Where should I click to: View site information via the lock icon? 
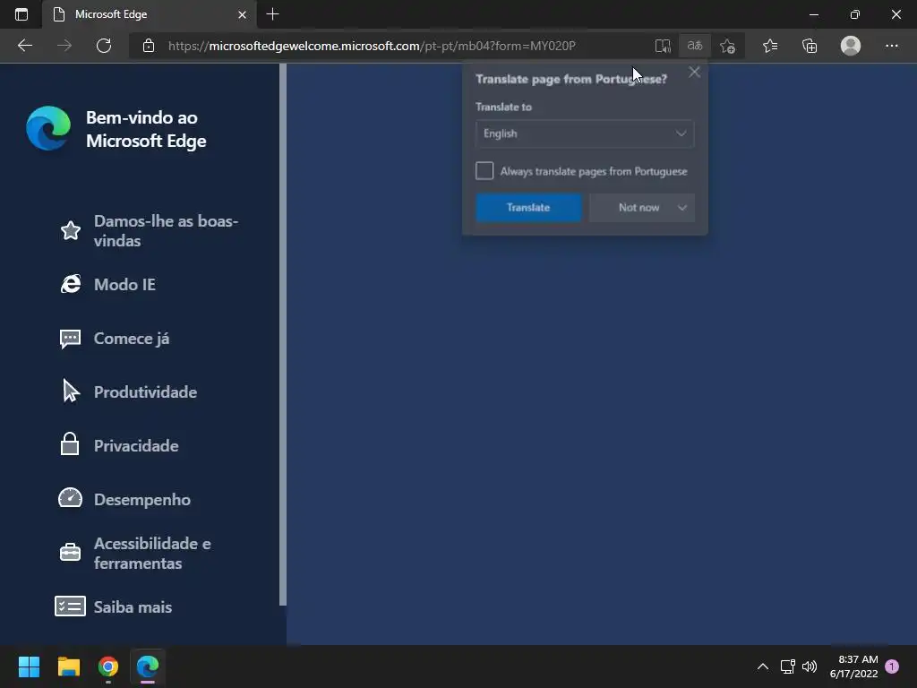pyautogui.click(x=149, y=46)
